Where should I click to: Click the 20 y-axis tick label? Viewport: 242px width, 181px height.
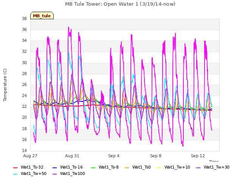click(24, 117)
